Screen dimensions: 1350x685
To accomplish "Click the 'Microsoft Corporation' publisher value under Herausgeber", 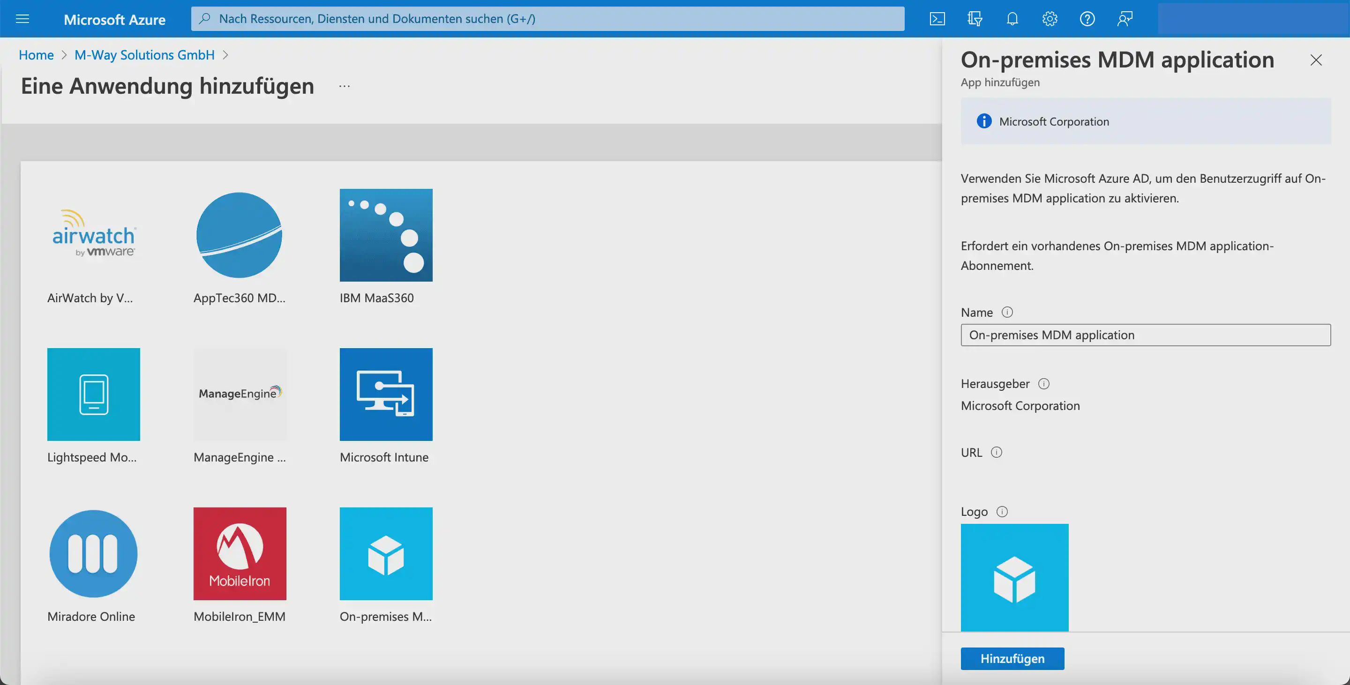I will pyautogui.click(x=1020, y=406).
